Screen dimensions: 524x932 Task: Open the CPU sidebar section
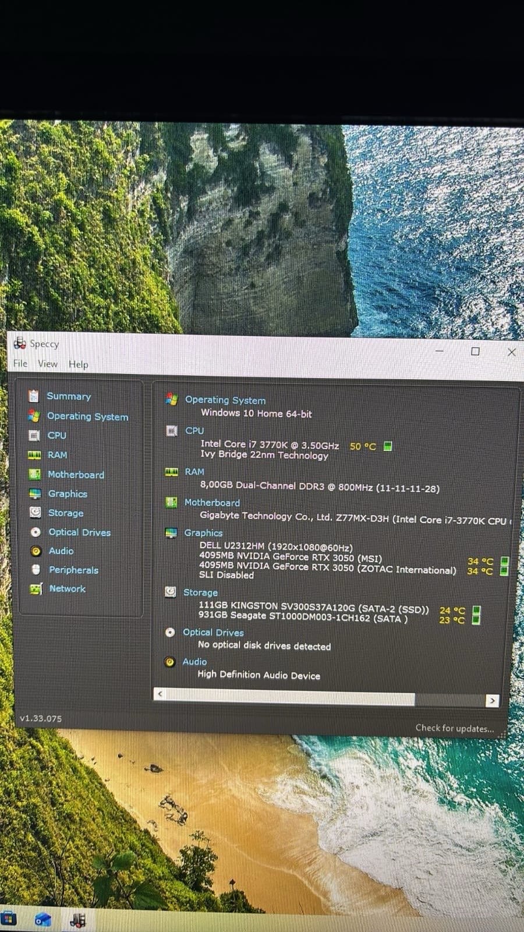coord(56,435)
